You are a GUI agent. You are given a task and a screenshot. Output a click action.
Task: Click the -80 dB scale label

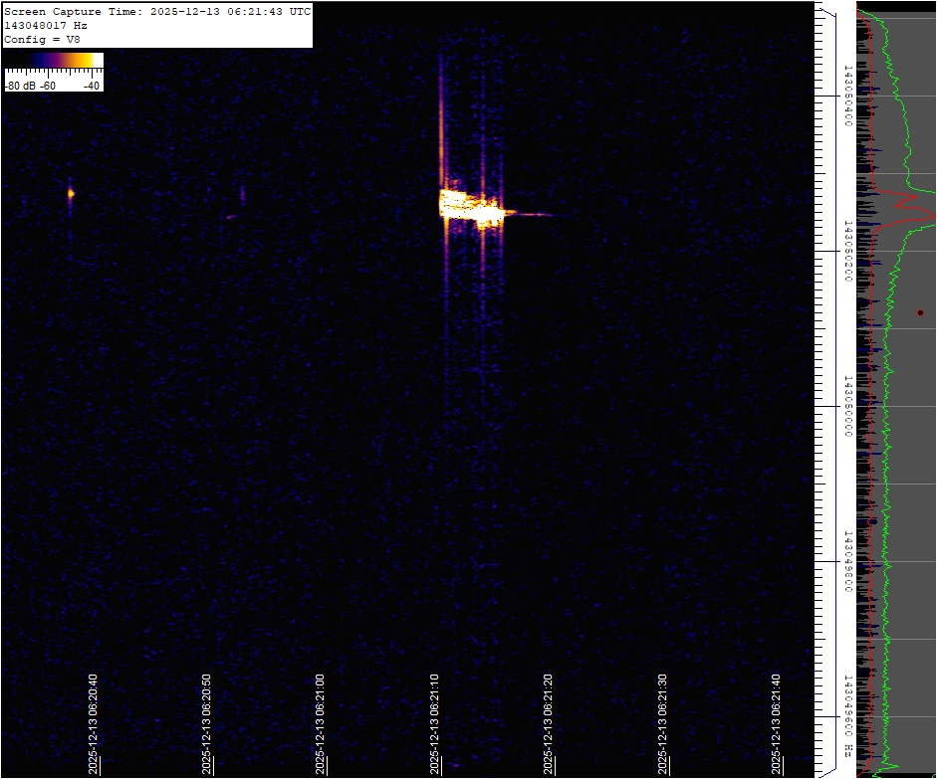coord(20,86)
